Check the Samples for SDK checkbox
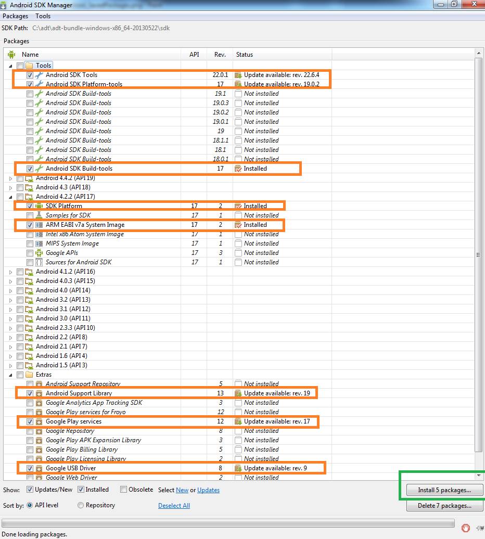Screen dimensions: 485x539 point(30,215)
